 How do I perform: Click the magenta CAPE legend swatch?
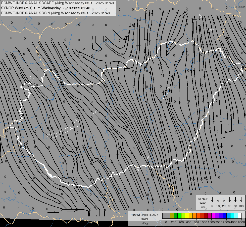213,216
